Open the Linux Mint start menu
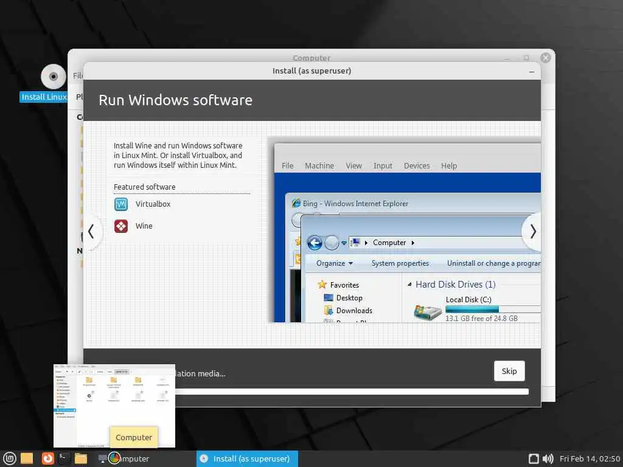 [x=9, y=458]
